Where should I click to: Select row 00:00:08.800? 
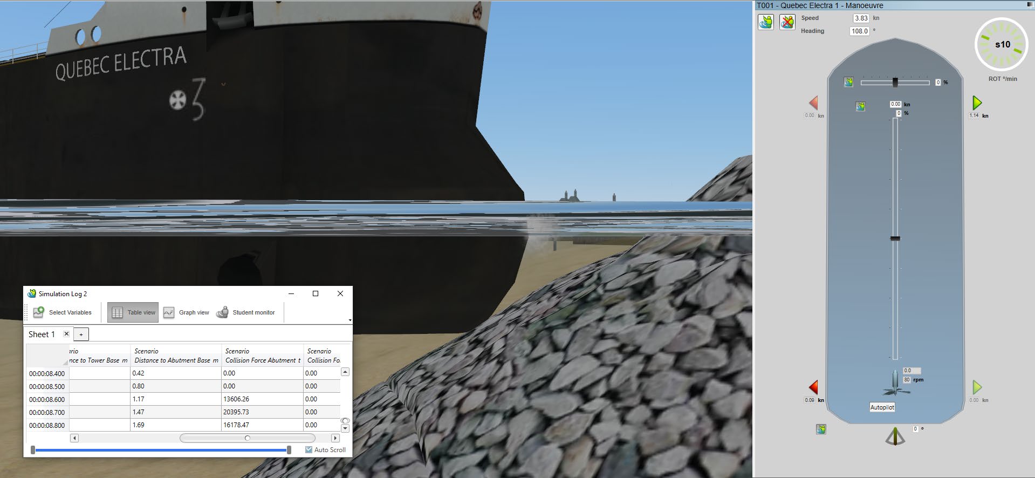pos(47,425)
